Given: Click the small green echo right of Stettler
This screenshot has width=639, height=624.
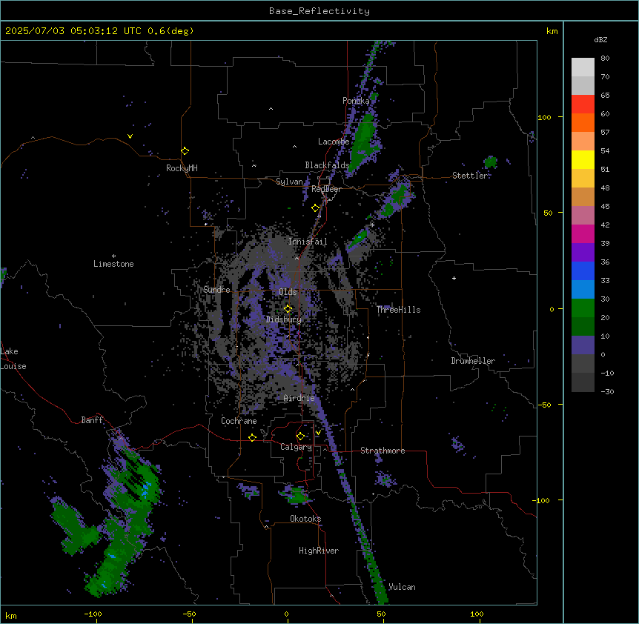Looking at the screenshot, I should tap(491, 162).
